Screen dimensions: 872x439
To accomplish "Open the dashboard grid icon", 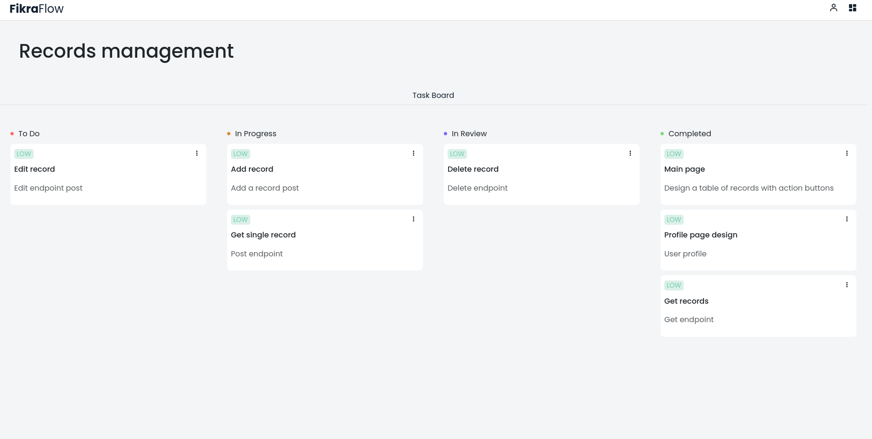I will [x=852, y=8].
